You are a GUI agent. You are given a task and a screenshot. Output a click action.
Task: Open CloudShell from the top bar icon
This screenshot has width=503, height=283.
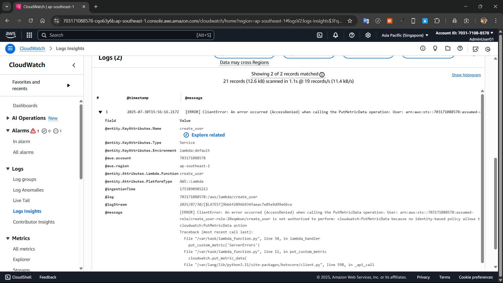[320, 35]
